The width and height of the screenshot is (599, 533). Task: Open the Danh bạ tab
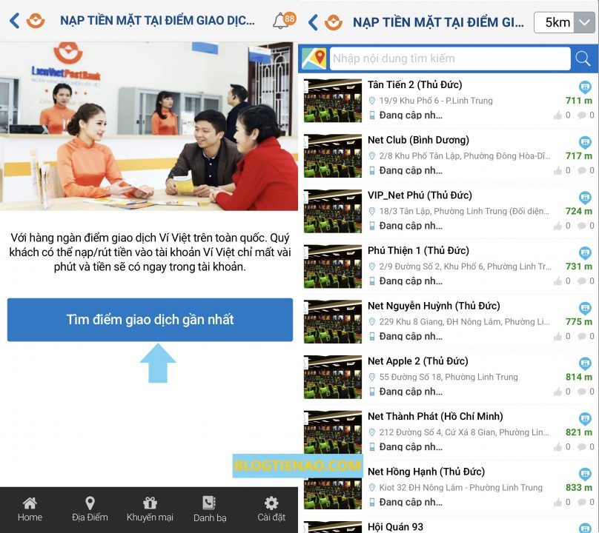210,509
